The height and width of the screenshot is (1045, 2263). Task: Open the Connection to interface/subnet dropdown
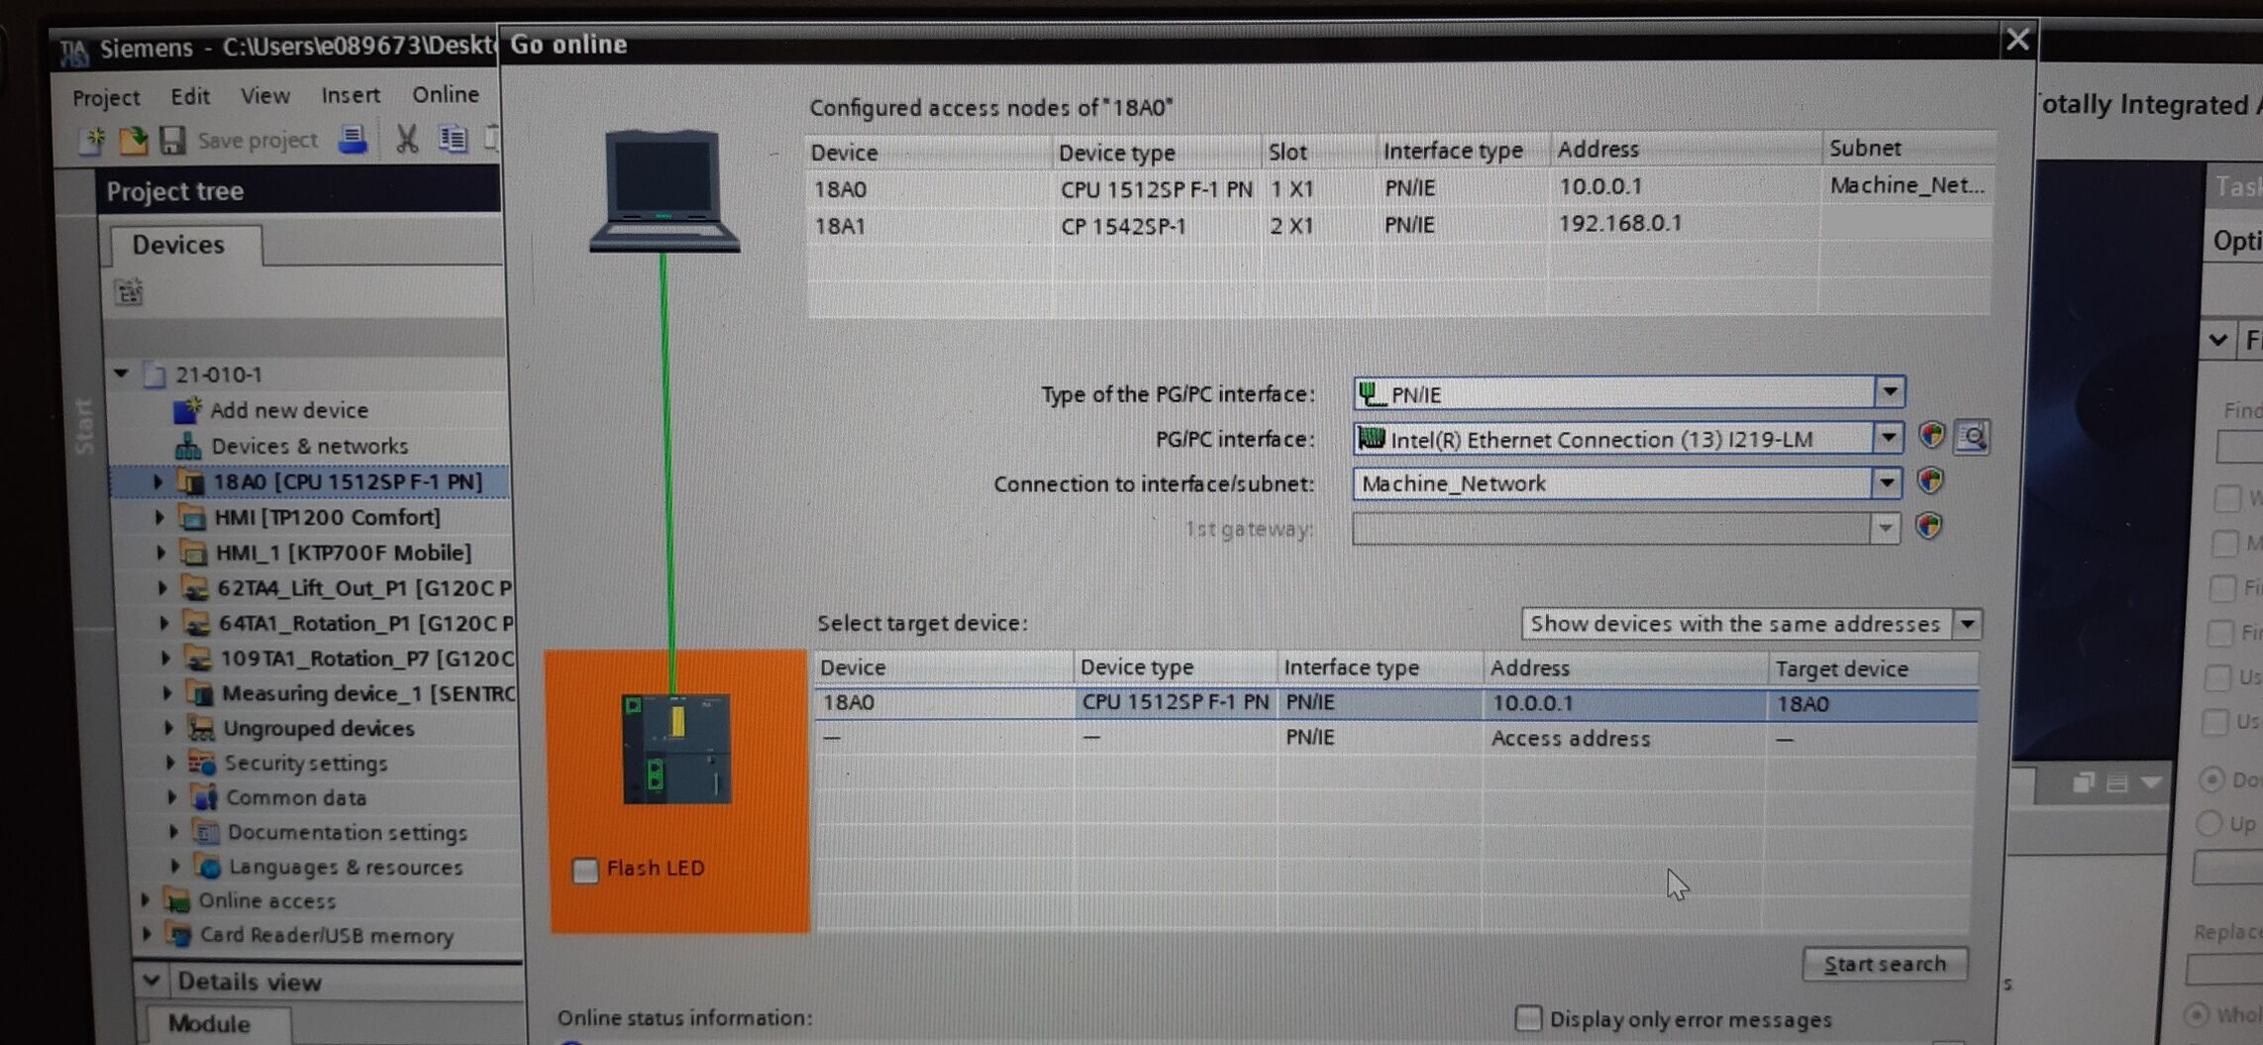point(1887,482)
